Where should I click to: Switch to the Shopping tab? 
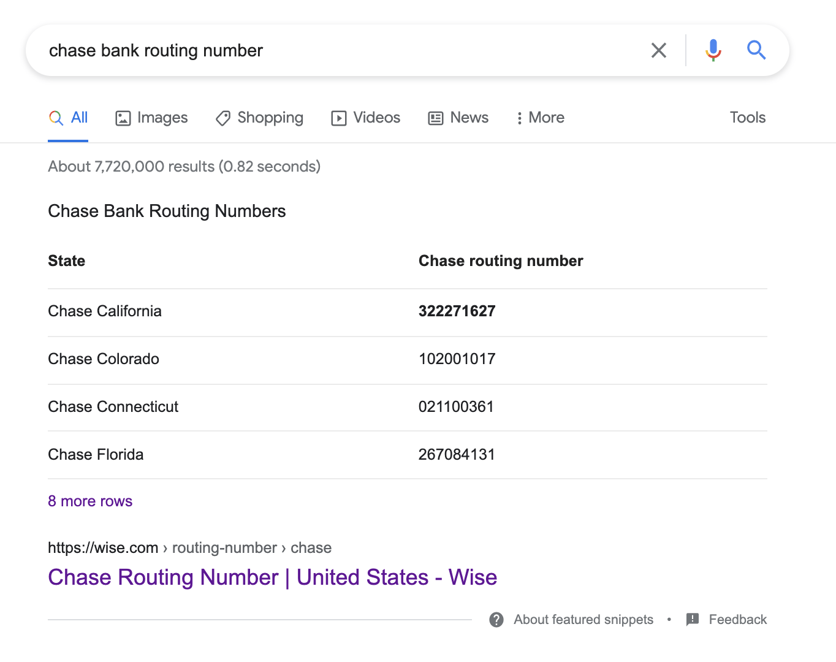pos(270,118)
